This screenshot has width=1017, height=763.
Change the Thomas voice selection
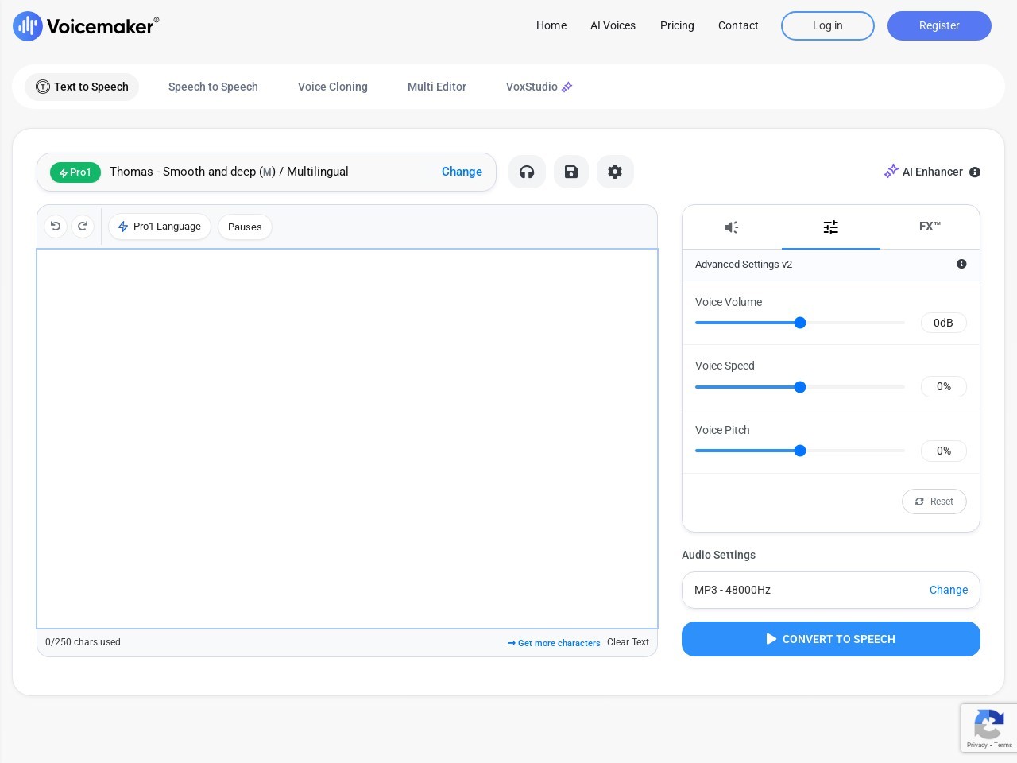[462, 172]
